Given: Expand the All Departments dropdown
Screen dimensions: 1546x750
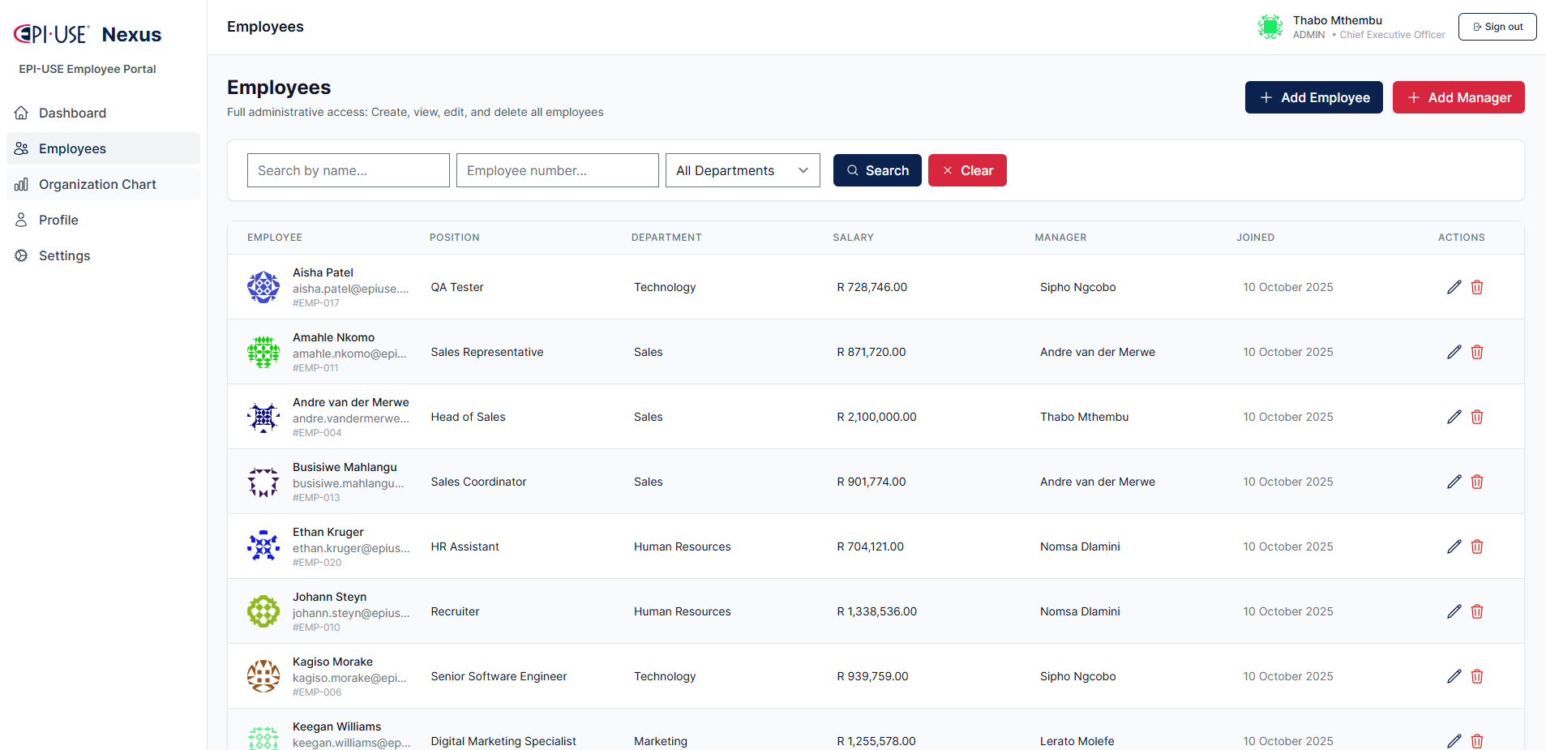Looking at the screenshot, I should click(742, 170).
